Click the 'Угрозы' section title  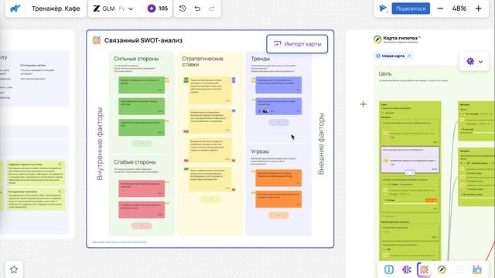(x=260, y=151)
